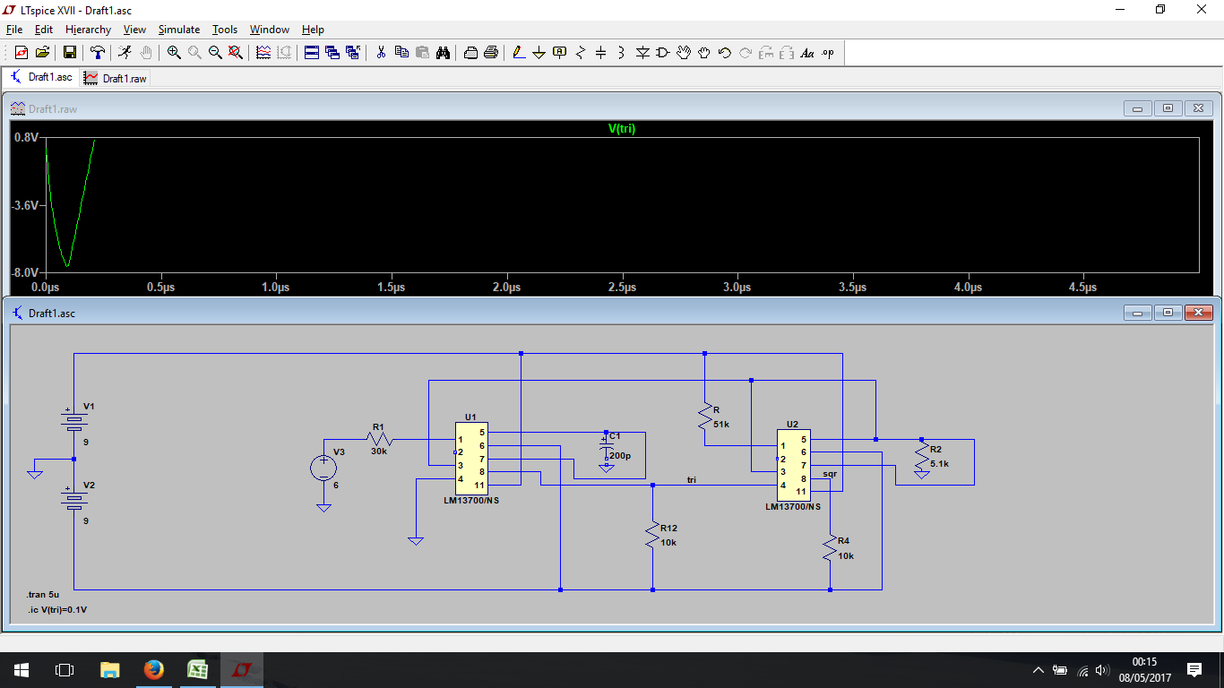This screenshot has height=688, width=1224.
Task: Click the '5.1k' value of resistor R2
Action: pos(939,464)
